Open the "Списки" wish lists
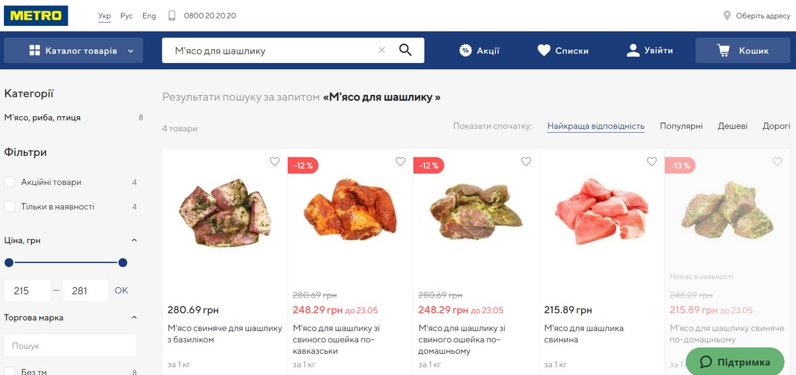Image resolution: width=796 pixels, height=375 pixels. point(563,50)
